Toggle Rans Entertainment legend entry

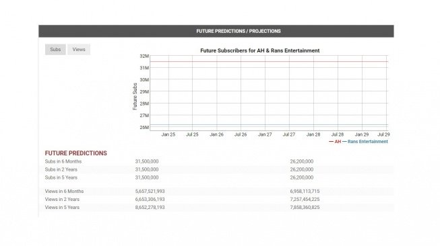[x=365, y=142]
